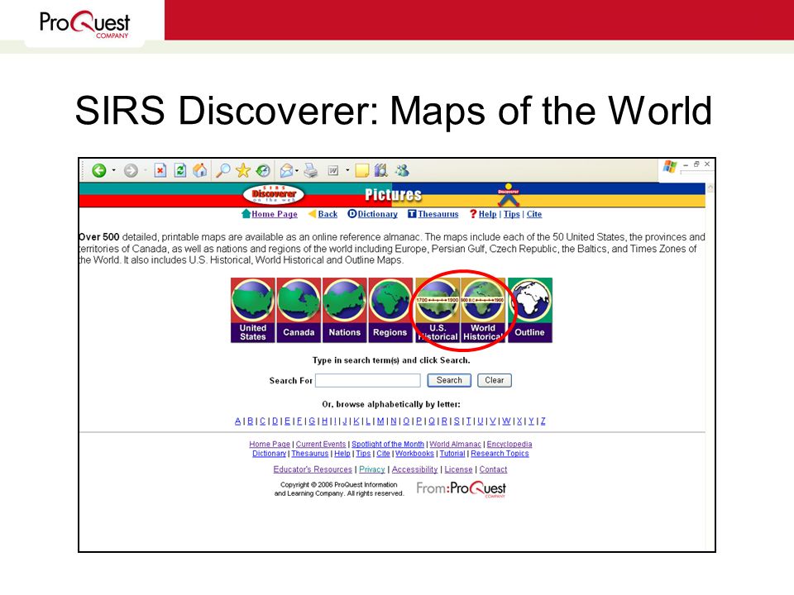Click the Discoverer star-figure banner icon
Image resolution: width=794 pixels, height=595 pixels.
(509, 195)
